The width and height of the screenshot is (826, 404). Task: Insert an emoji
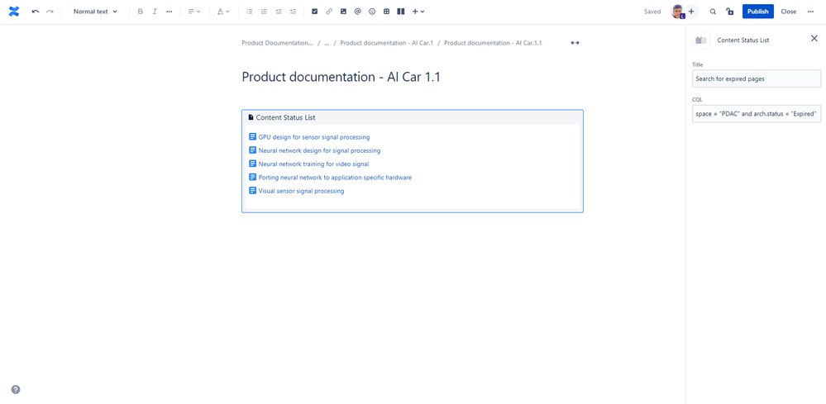tap(372, 12)
